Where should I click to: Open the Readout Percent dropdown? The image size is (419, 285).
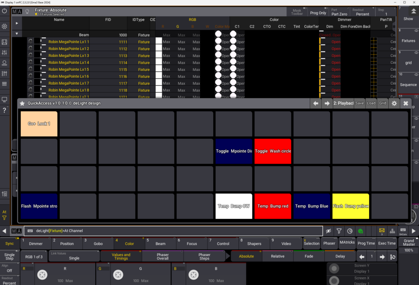(362, 11)
